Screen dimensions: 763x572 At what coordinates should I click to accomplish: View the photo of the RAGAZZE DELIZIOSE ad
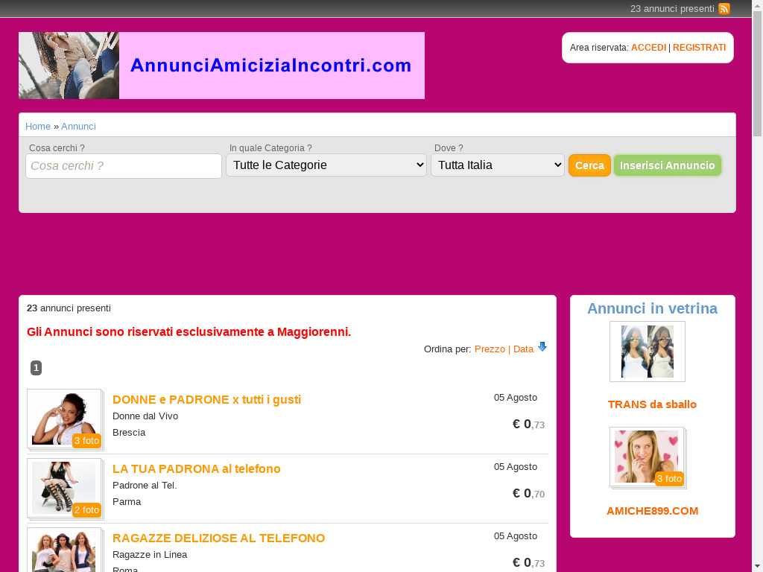pyautogui.click(x=64, y=550)
